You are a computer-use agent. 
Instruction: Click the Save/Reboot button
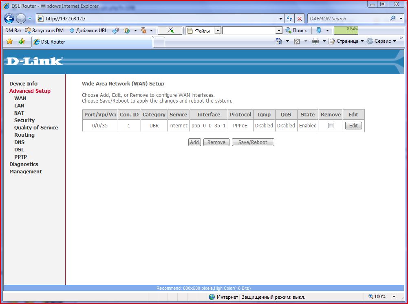click(253, 142)
